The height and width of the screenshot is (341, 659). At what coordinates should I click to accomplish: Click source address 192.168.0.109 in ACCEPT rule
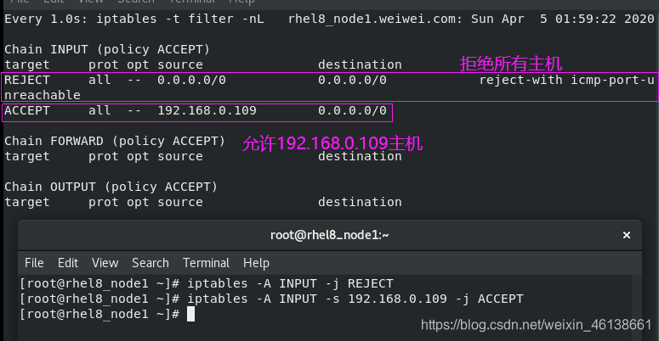[x=207, y=110]
